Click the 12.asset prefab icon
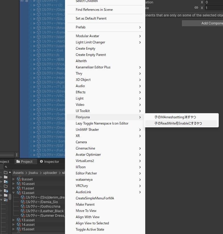The image size is (223, 234). tap(19, 193)
